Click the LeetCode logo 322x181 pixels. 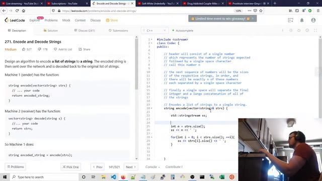click(x=15, y=20)
